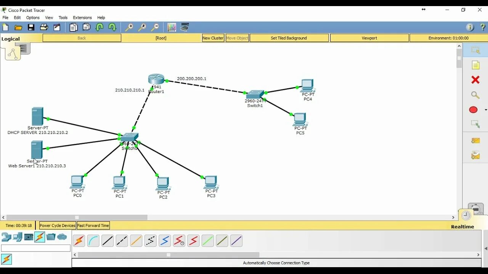
Task: Add a complex PDU envelope
Action: point(475,155)
